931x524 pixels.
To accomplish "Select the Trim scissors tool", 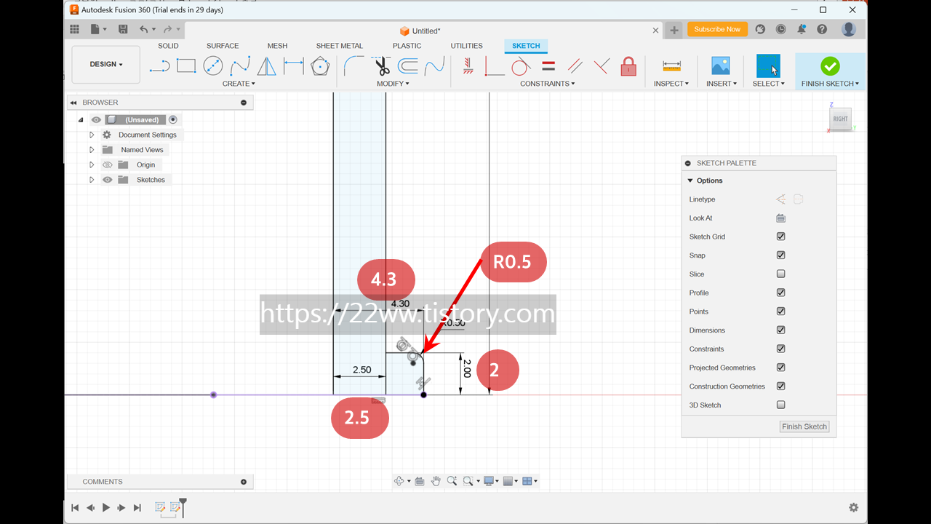I will (x=382, y=66).
